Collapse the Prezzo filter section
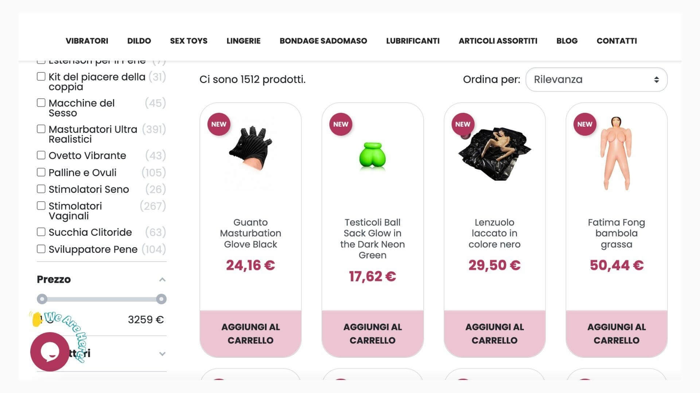 click(162, 279)
